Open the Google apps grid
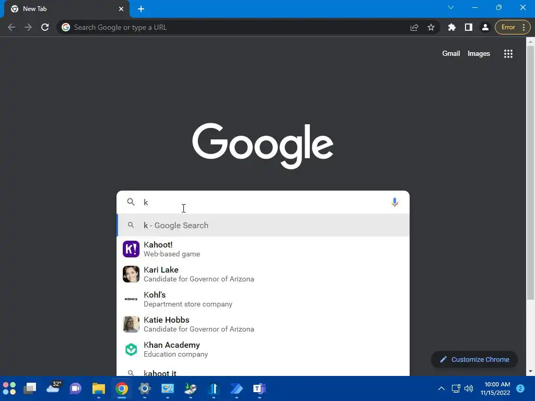This screenshot has height=401, width=535. [508, 54]
